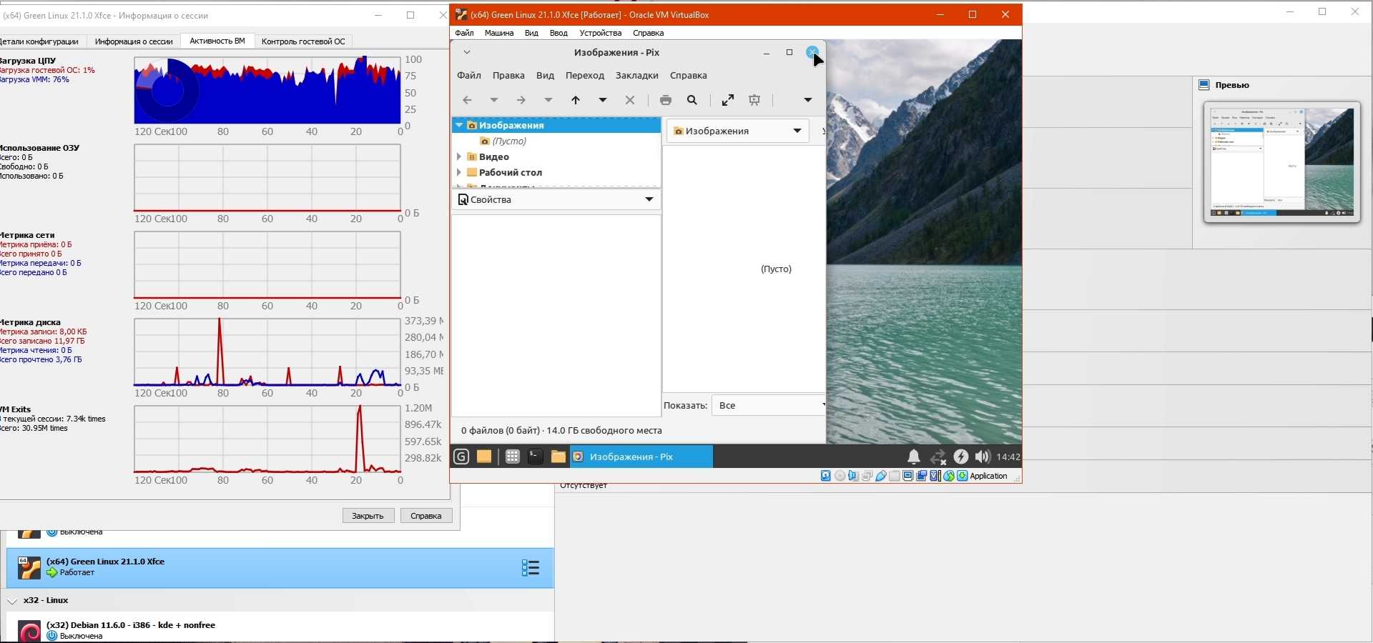This screenshot has height=643, width=1373.
Task: Open notifications via the bell icon
Action: [913, 457]
